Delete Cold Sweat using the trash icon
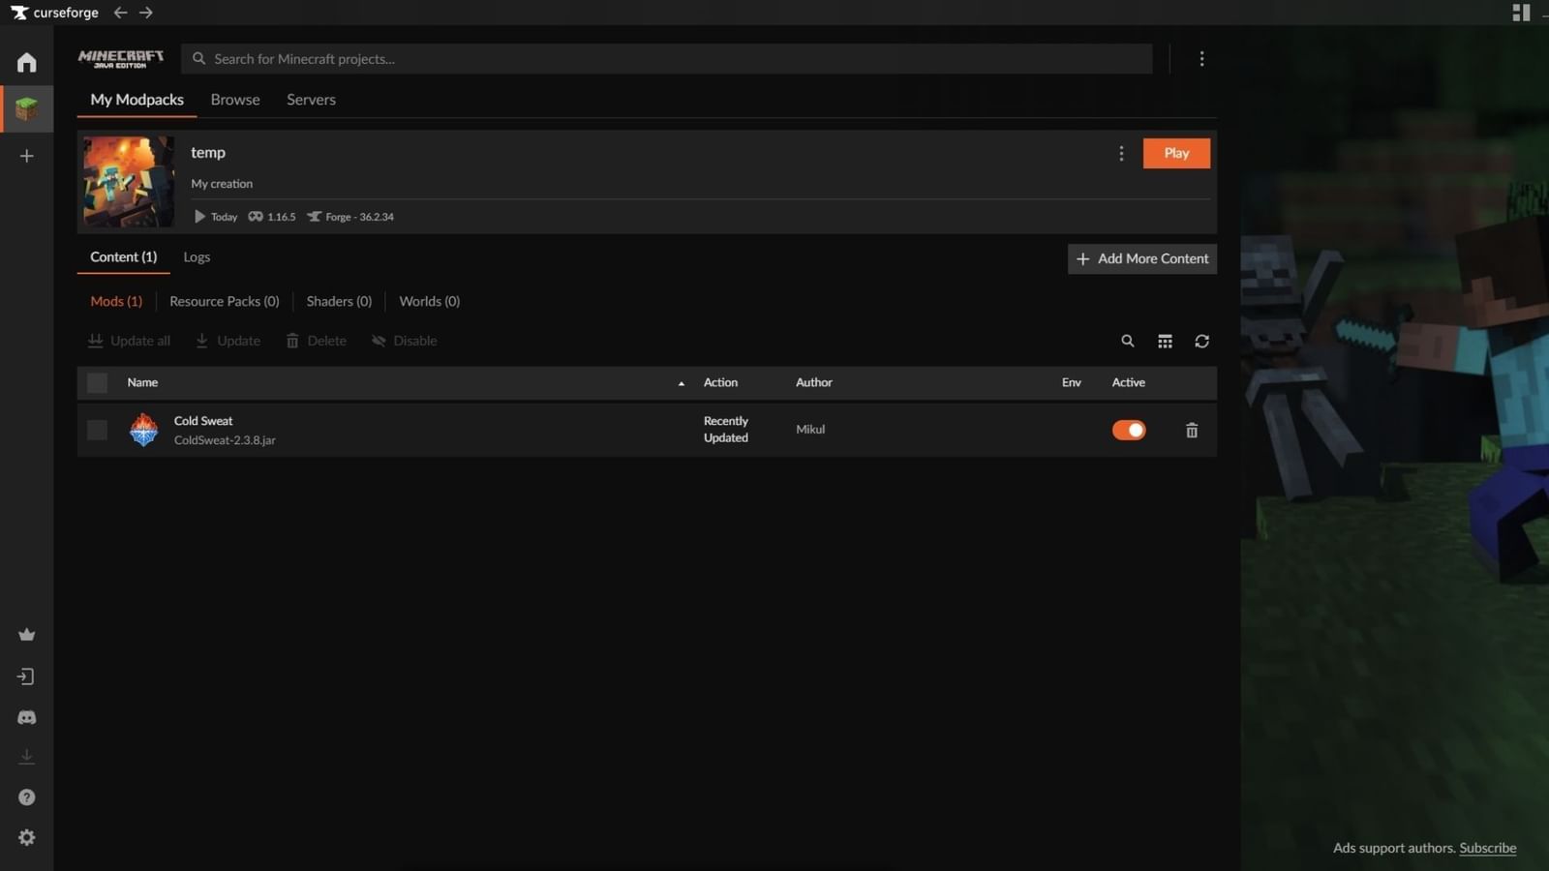1549x871 pixels. point(1192,431)
